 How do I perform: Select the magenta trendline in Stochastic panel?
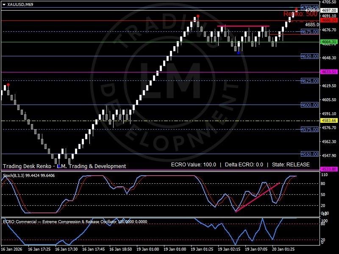(258, 197)
